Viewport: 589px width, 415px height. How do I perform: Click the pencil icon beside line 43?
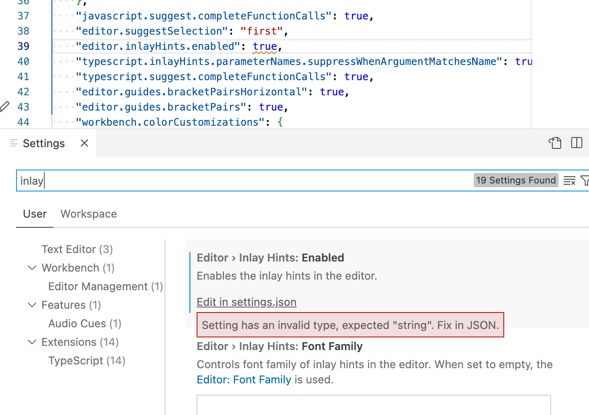click(x=5, y=107)
